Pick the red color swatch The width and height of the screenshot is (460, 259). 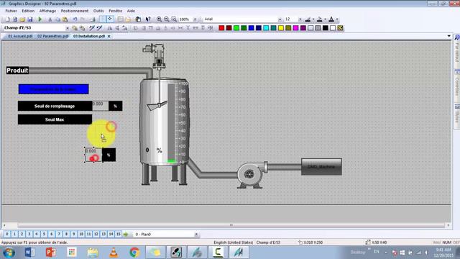[x=221, y=28]
